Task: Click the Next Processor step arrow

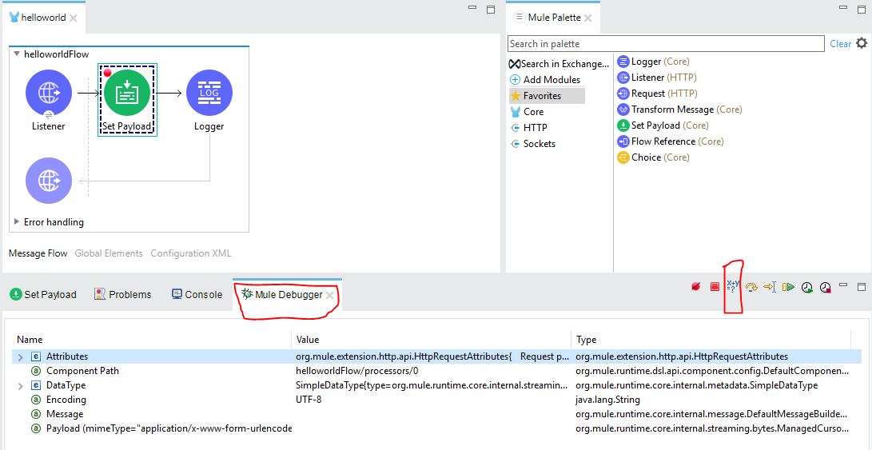Action: point(751,287)
